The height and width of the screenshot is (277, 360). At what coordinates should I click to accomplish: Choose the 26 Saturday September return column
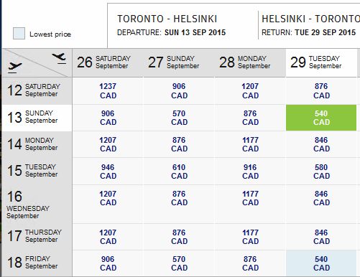(x=108, y=62)
